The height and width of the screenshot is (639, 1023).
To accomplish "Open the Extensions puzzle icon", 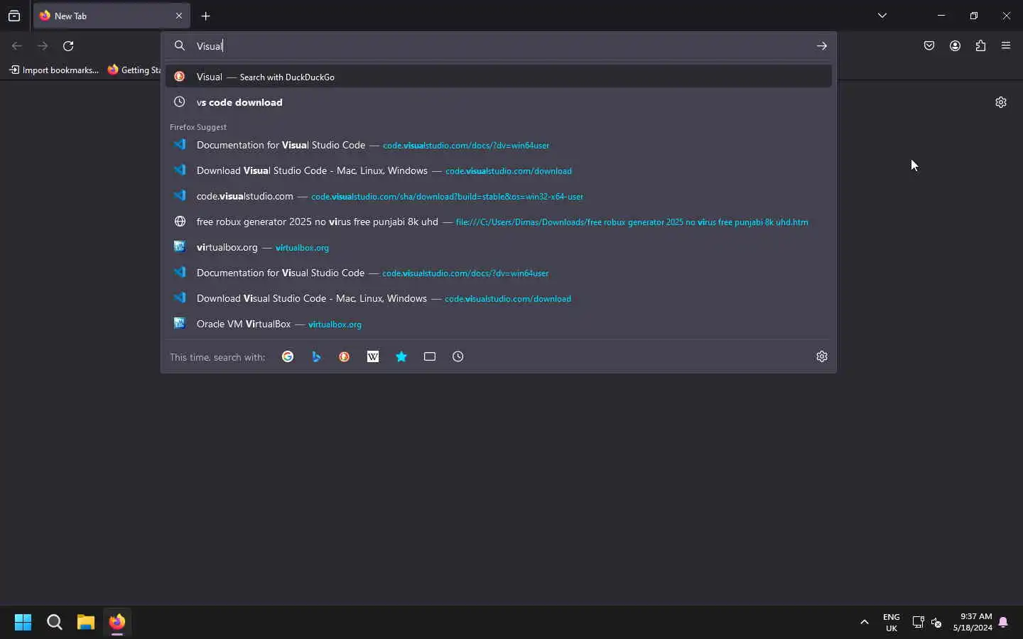I will tap(980, 46).
